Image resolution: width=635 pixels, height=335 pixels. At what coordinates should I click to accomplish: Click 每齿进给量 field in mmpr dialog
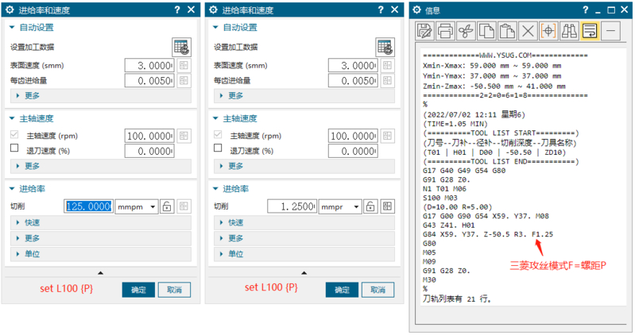tap(353, 81)
